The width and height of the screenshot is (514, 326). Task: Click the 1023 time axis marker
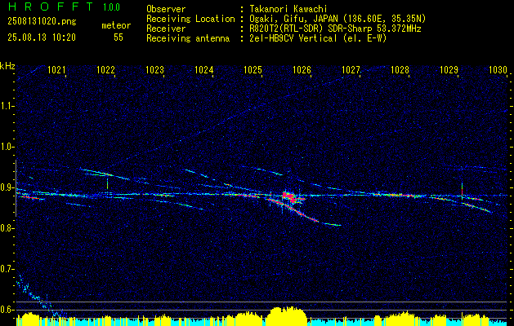pyautogui.click(x=154, y=70)
